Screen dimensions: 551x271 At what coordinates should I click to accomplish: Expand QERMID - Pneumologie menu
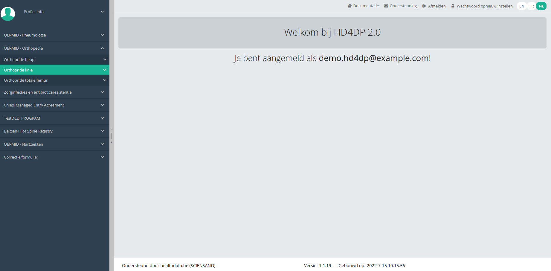tap(55, 35)
